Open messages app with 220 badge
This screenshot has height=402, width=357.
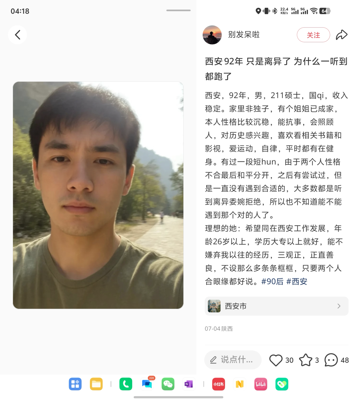pos(147,383)
